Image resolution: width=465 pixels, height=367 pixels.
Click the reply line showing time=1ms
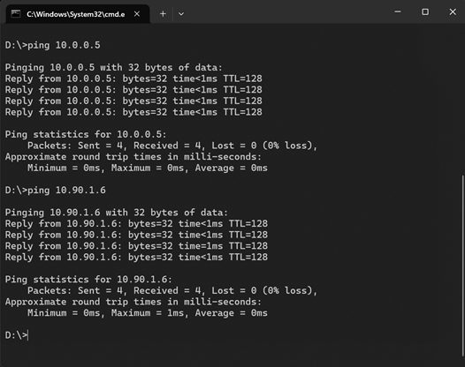tap(136, 246)
